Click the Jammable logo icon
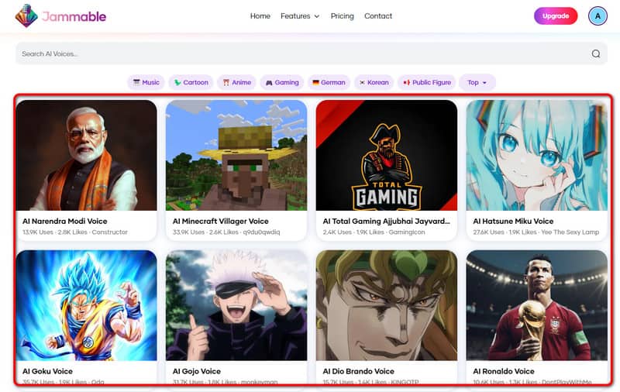Viewport: 620px width, 392px height. click(26, 16)
